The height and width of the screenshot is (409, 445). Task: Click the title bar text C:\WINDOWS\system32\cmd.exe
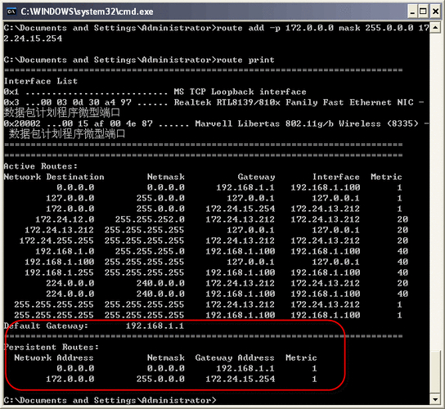[87, 11]
